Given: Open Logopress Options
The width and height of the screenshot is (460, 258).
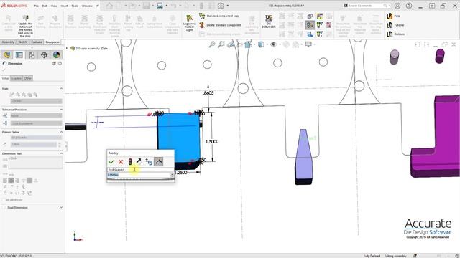Looking at the screenshot, I should pos(395,34).
